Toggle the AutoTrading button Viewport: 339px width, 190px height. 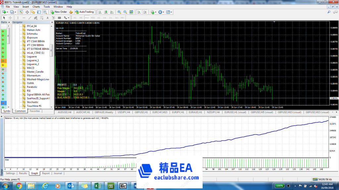pyautogui.click(x=84, y=12)
